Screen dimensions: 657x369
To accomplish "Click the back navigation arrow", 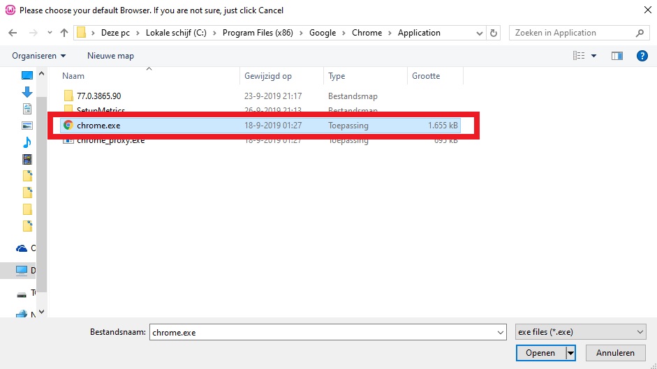I will coord(13,33).
